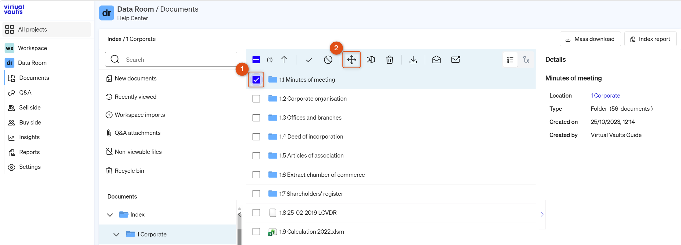Check the 1.6 Extract chamber of commerce checkbox

(256, 175)
